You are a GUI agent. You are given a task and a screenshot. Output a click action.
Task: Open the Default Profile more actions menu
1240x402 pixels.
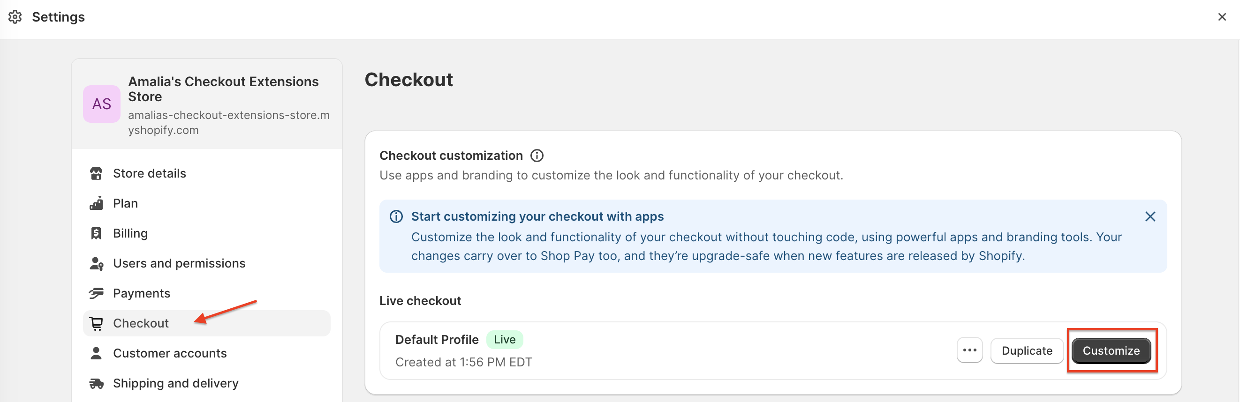[969, 350]
